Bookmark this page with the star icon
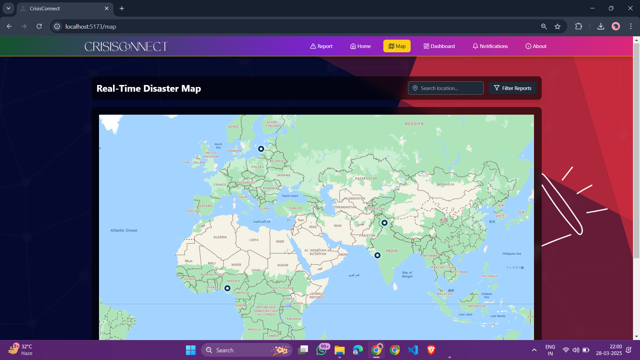Screen dimensions: 640x360 point(557,27)
